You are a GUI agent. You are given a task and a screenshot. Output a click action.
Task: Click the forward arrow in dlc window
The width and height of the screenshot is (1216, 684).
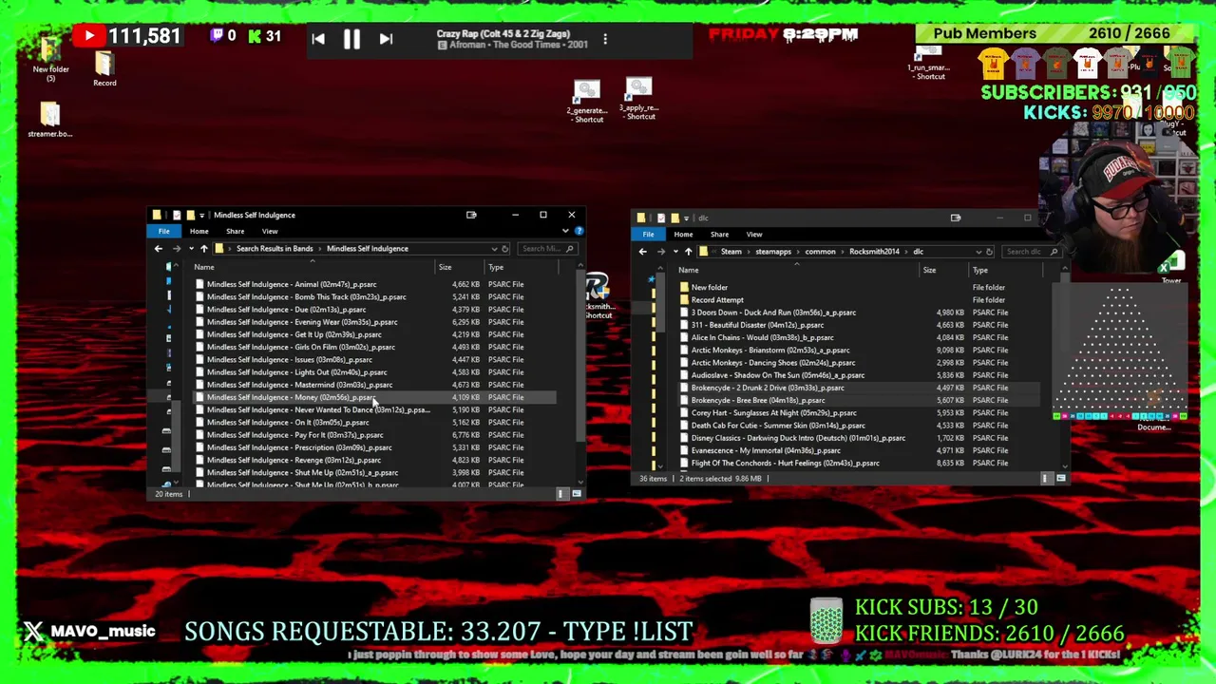[661, 252]
